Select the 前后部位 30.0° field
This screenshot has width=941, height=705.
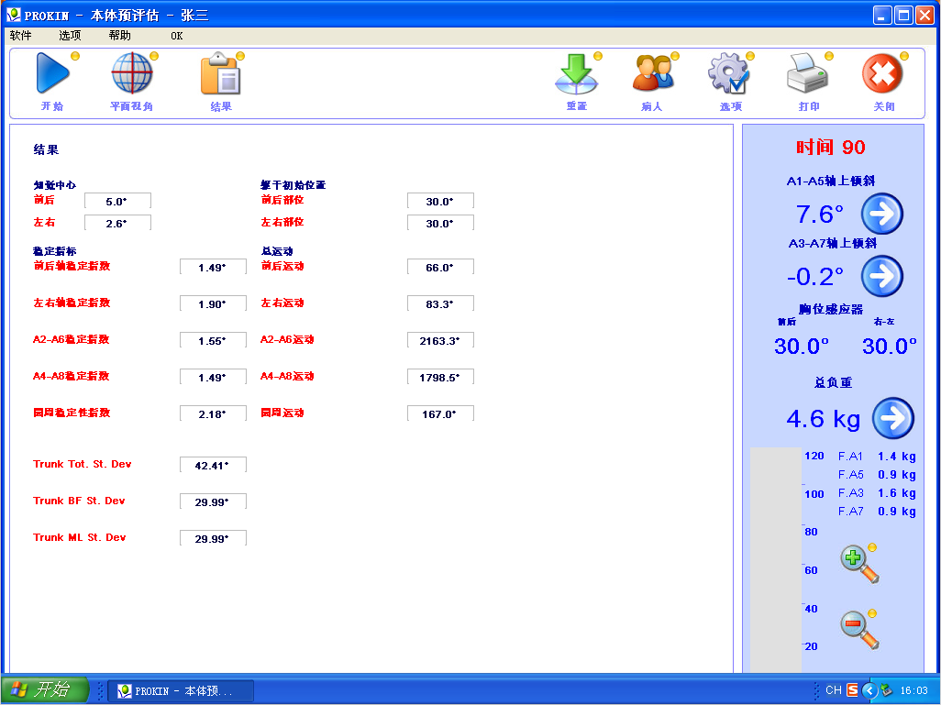pos(440,201)
